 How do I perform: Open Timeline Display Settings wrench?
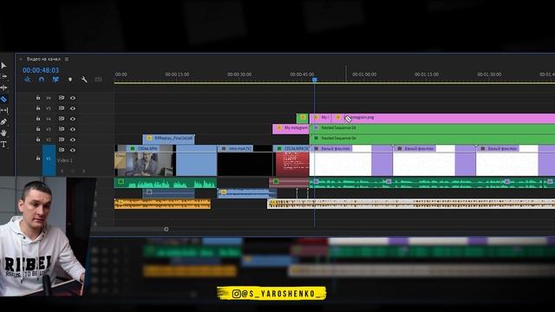(84, 80)
